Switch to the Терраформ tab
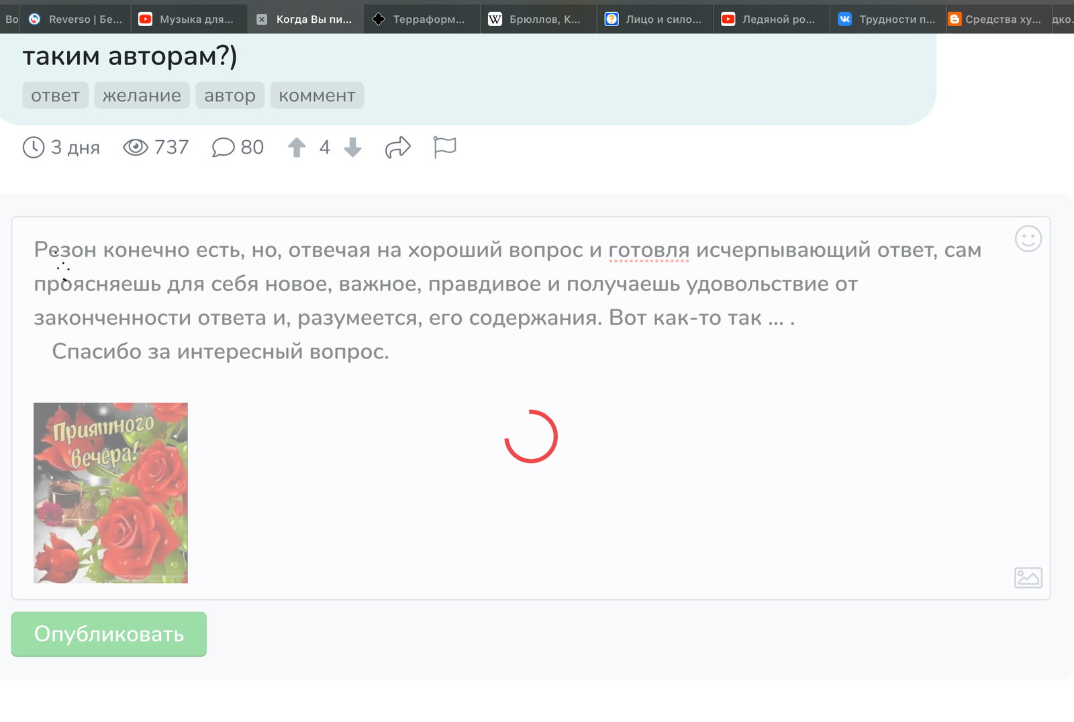Screen dimensions: 1074x722 click(422, 19)
